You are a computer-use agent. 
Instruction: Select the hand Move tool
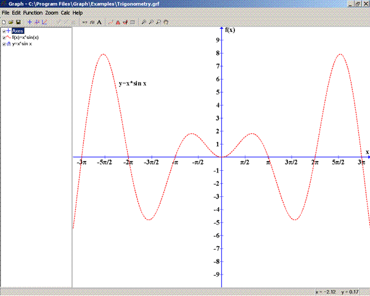click(166, 22)
